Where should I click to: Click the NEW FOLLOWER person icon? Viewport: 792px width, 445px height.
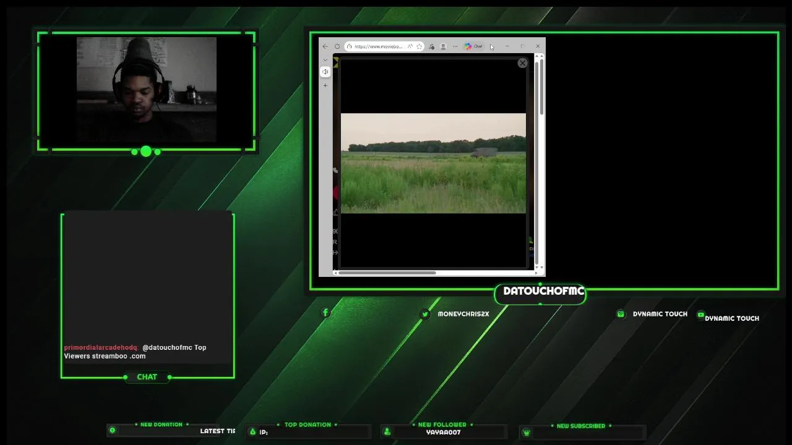point(387,432)
